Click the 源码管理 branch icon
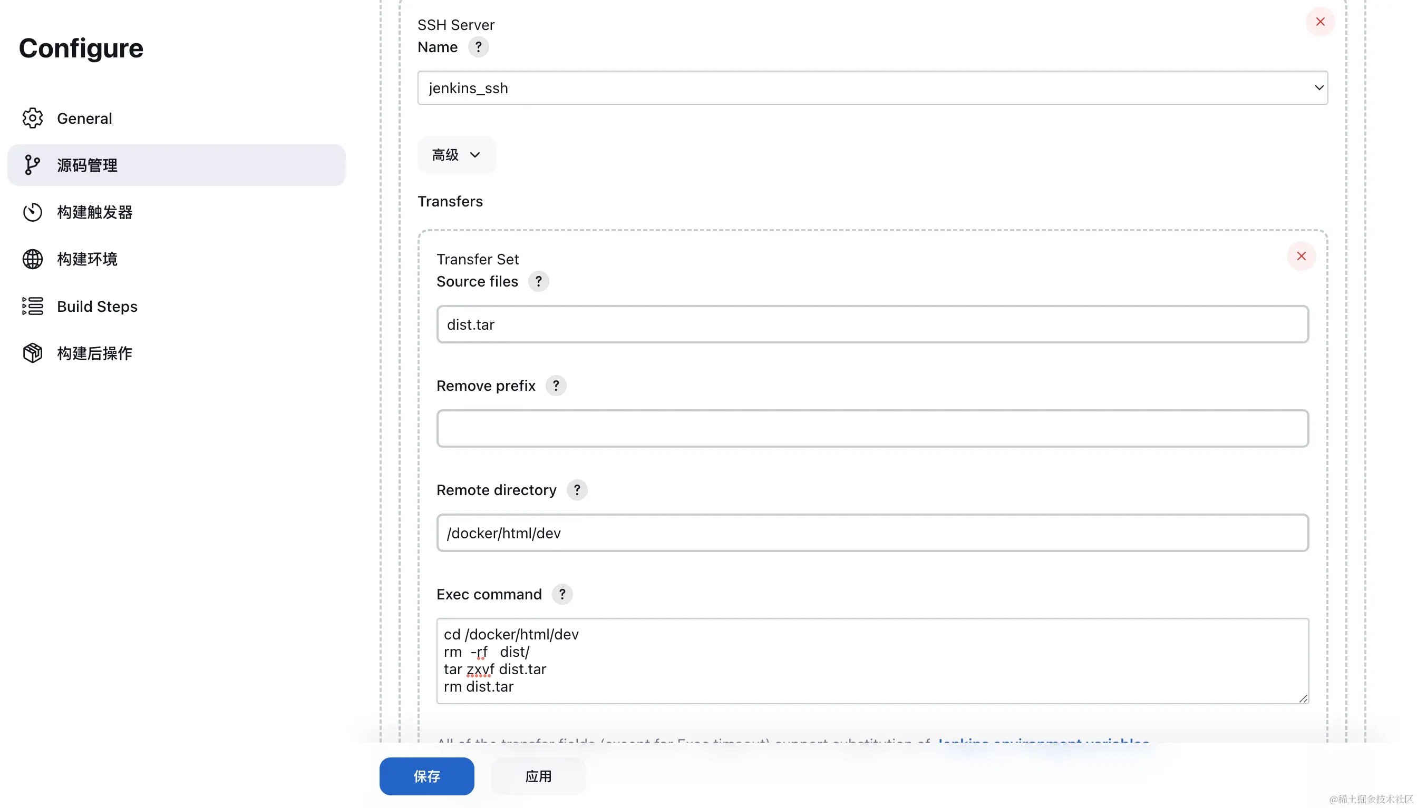The image size is (1417, 808). (x=32, y=165)
